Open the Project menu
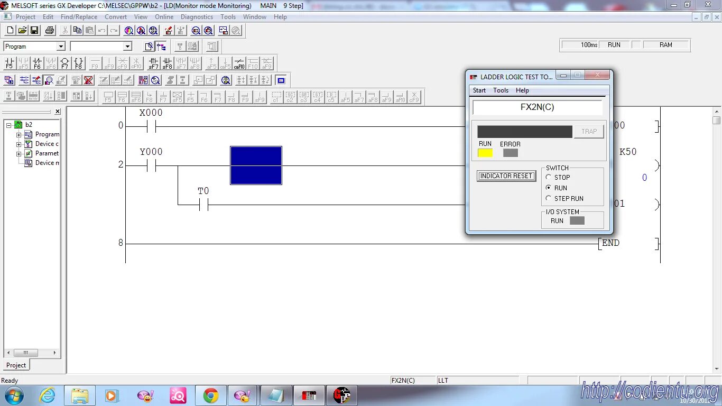The height and width of the screenshot is (406, 722). [x=25, y=17]
